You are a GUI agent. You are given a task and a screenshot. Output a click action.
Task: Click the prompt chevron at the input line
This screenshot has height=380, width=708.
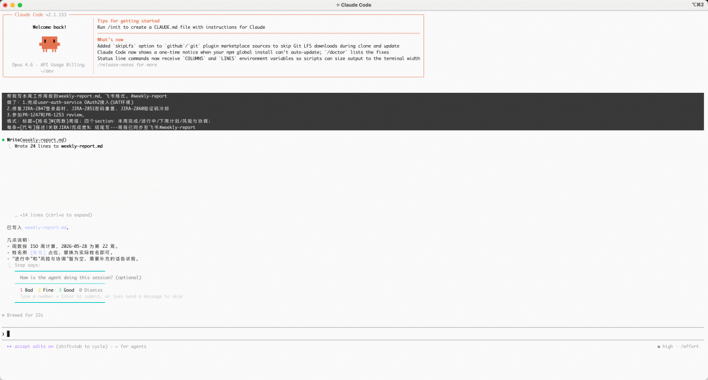pyautogui.click(x=3, y=334)
